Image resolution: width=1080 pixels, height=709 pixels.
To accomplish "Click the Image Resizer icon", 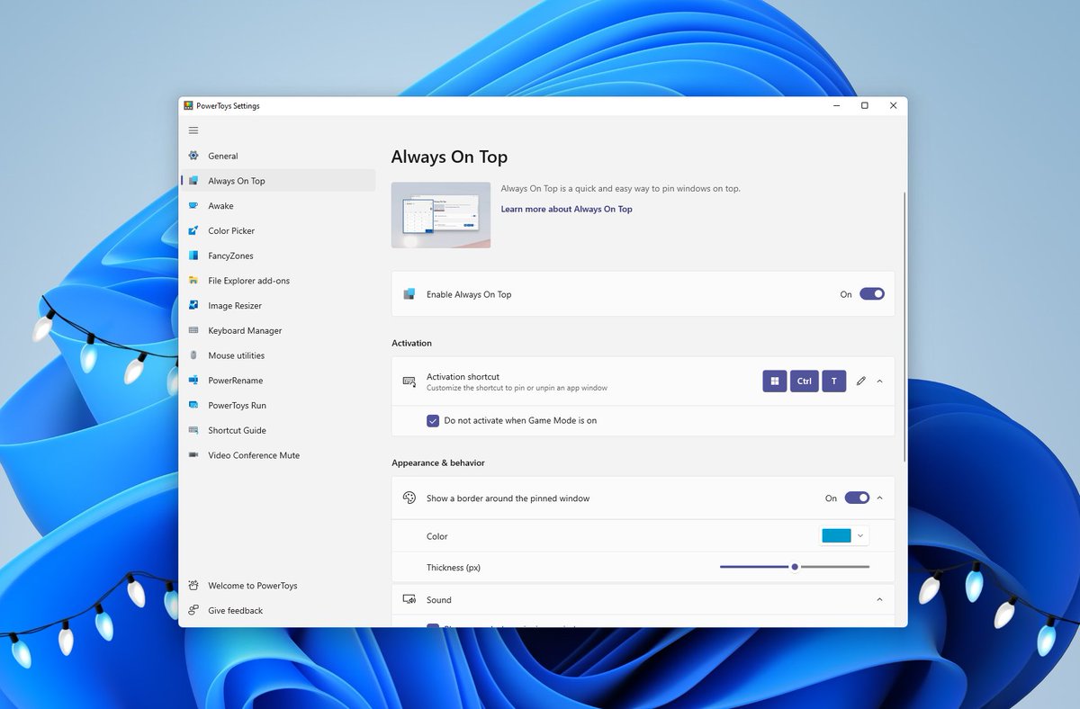I will click(x=193, y=306).
